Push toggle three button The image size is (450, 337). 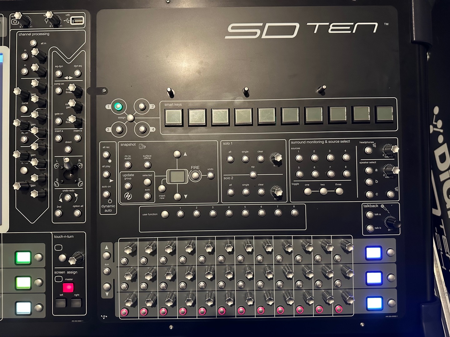pos(339,191)
